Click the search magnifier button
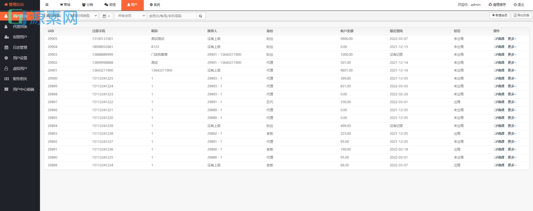Screen dimensions: 533x211 [x=201, y=16]
